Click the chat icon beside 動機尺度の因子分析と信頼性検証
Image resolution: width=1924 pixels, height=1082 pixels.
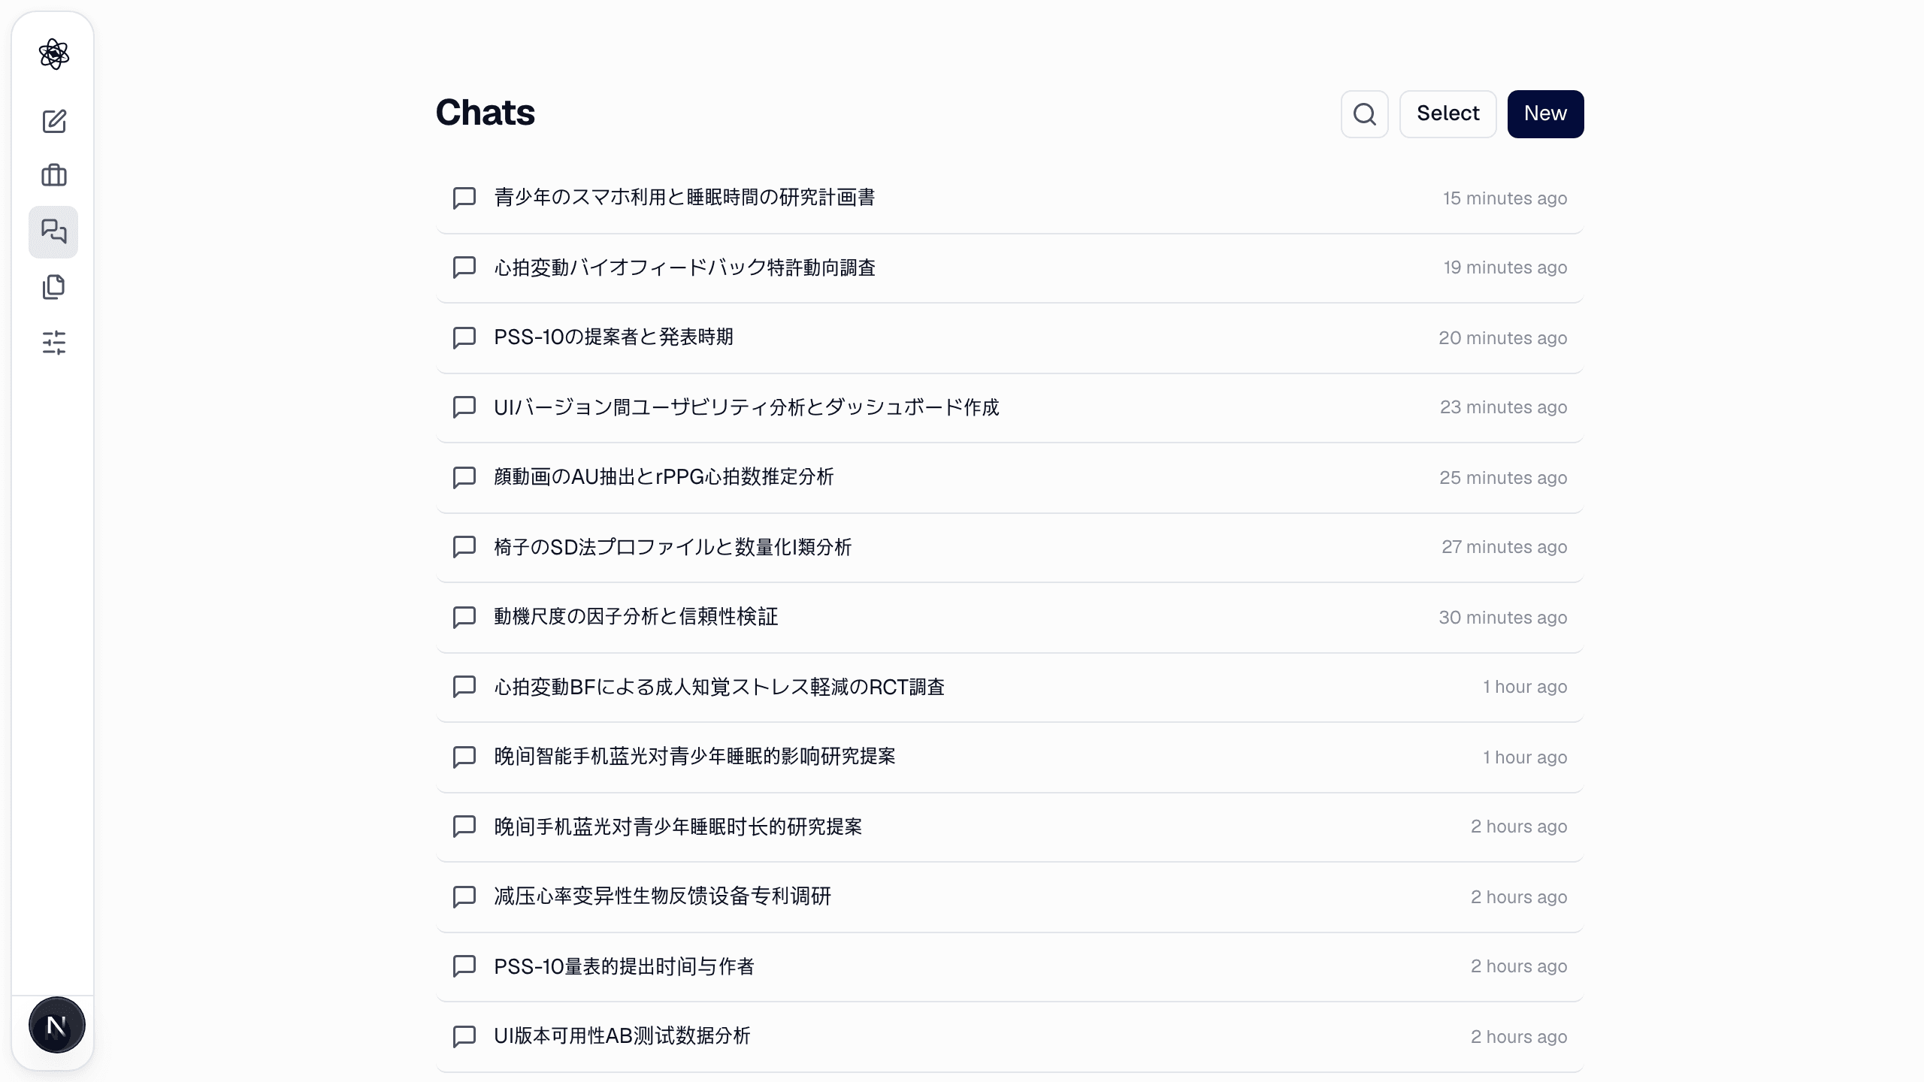click(x=464, y=618)
